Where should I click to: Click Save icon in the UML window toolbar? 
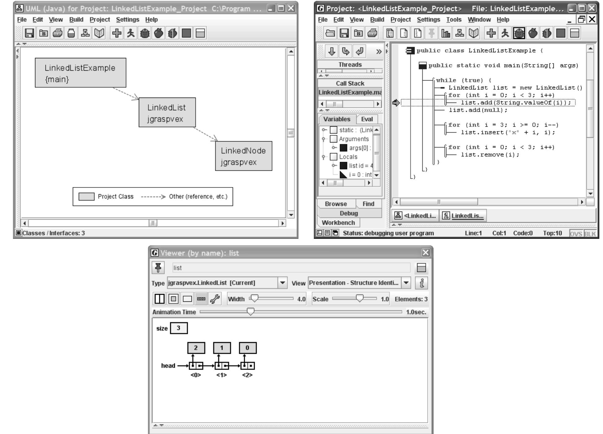tap(29, 33)
